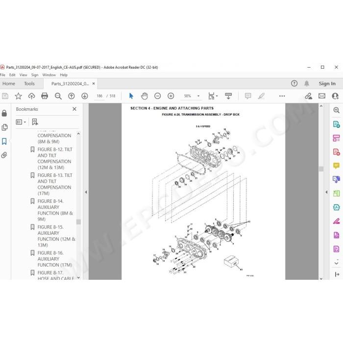
Task: Collapse the left navigation pane arrow
Action: [86, 192]
